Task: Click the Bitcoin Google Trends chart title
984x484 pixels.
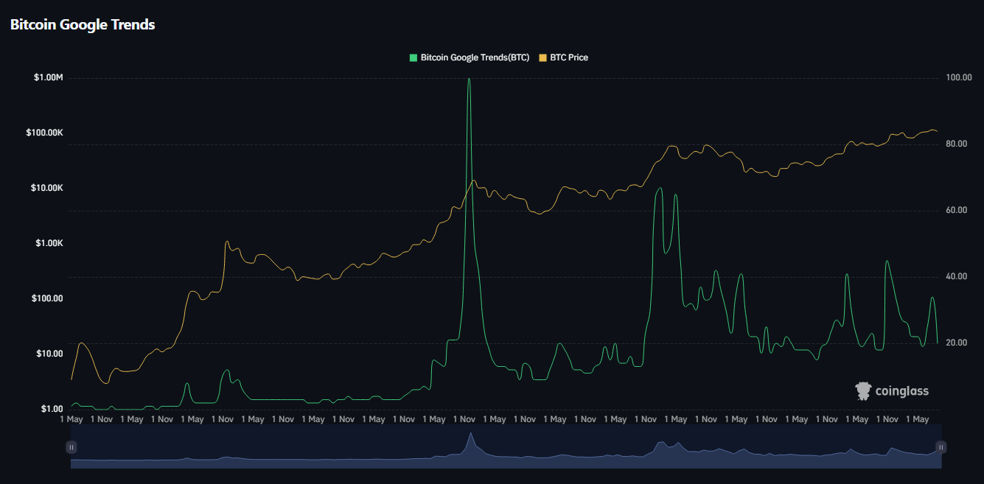Action: click(83, 24)
